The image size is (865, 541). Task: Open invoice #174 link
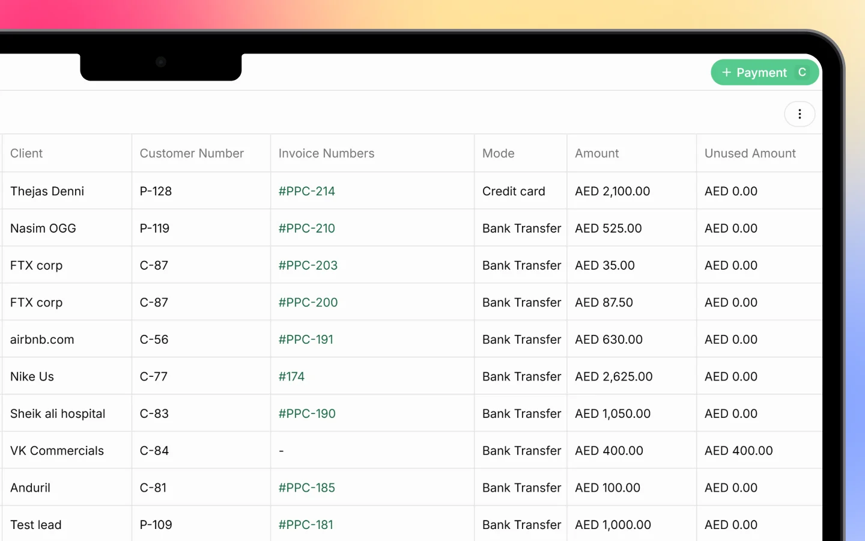tap(291, 376)
